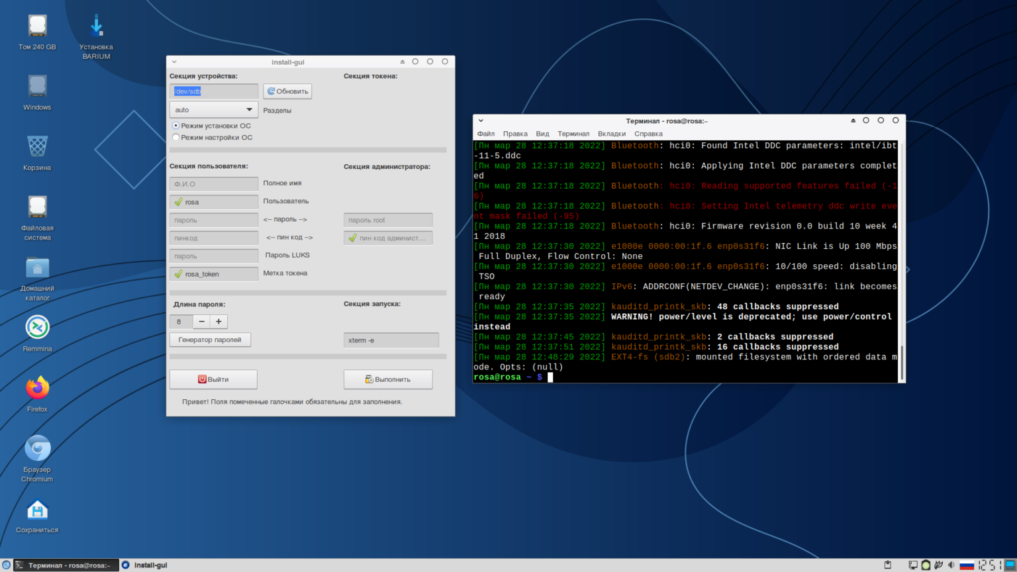Open the Домашний каталог folder icon
This screenshot has height=572, width=1017.
pos(37,268)
